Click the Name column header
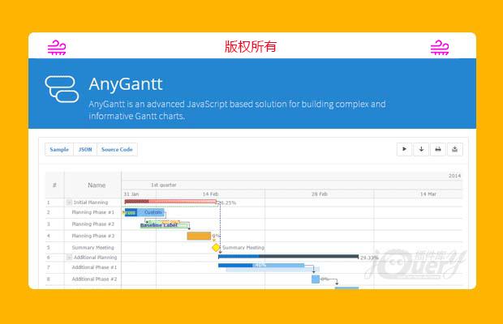The height and width of the screenshot is (324, 503). (97, 185)
